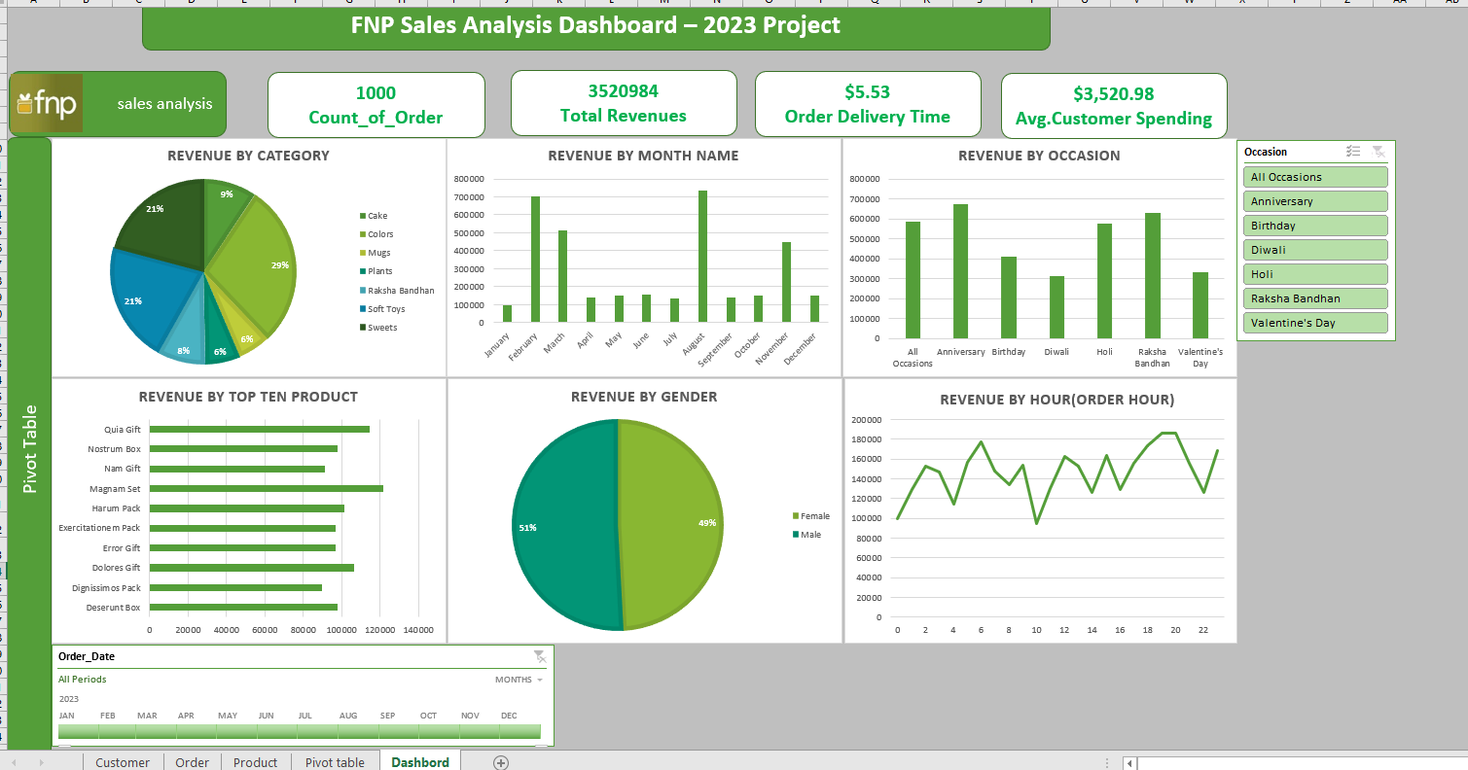Select Holi in Occasion slicer
The height and width of the screenshot is (770, 1468).
coord(1315,274)
